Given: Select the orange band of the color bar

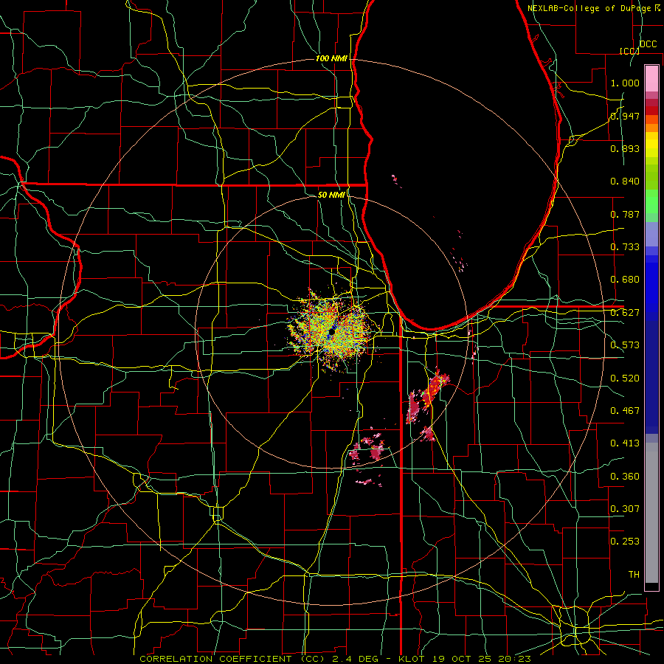Looking at the screenshot, I should tap(651, 128).
